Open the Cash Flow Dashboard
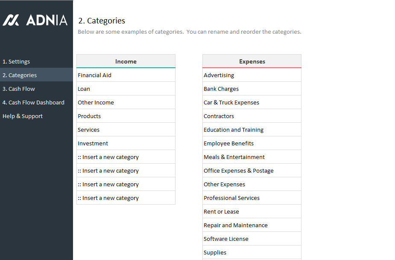This screenshot has width=395, height=260. pos(33,103)
